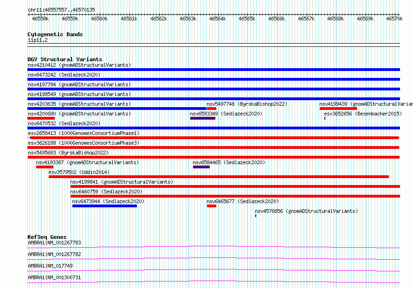Click the red bar under esv2658413

click(x=214, y=138)
